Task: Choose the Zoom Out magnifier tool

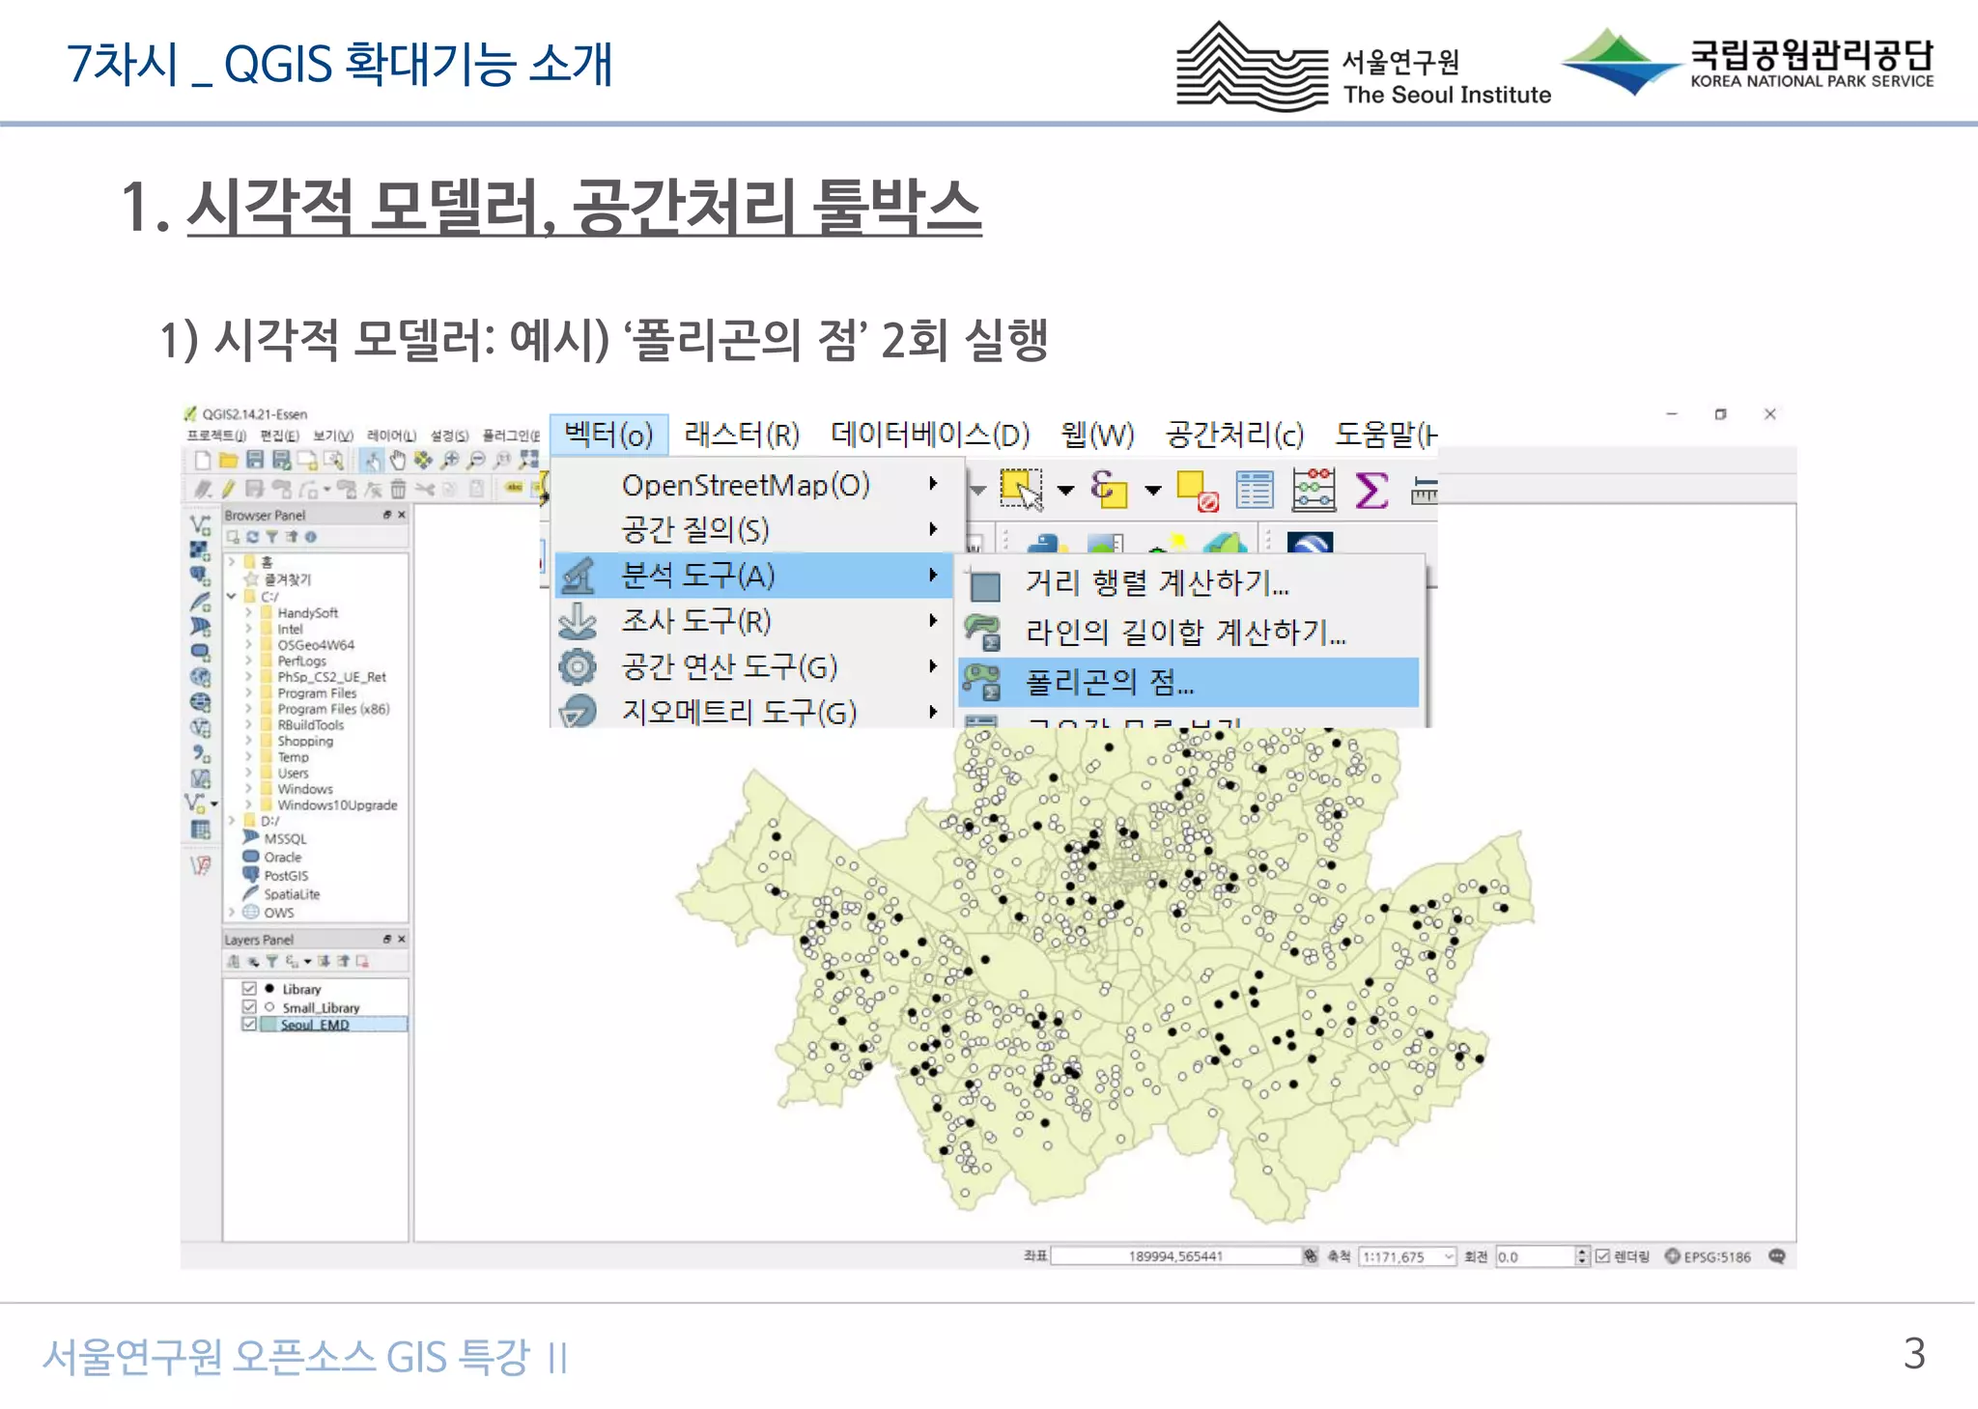Action: point(476,461)
